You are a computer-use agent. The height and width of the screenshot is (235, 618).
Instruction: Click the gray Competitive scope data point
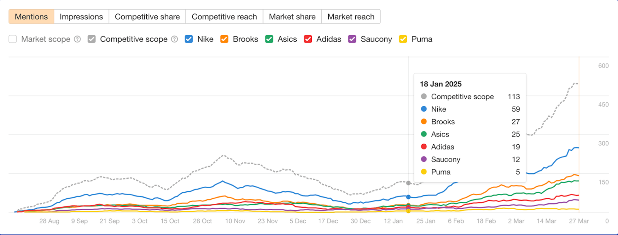point(408,183)
